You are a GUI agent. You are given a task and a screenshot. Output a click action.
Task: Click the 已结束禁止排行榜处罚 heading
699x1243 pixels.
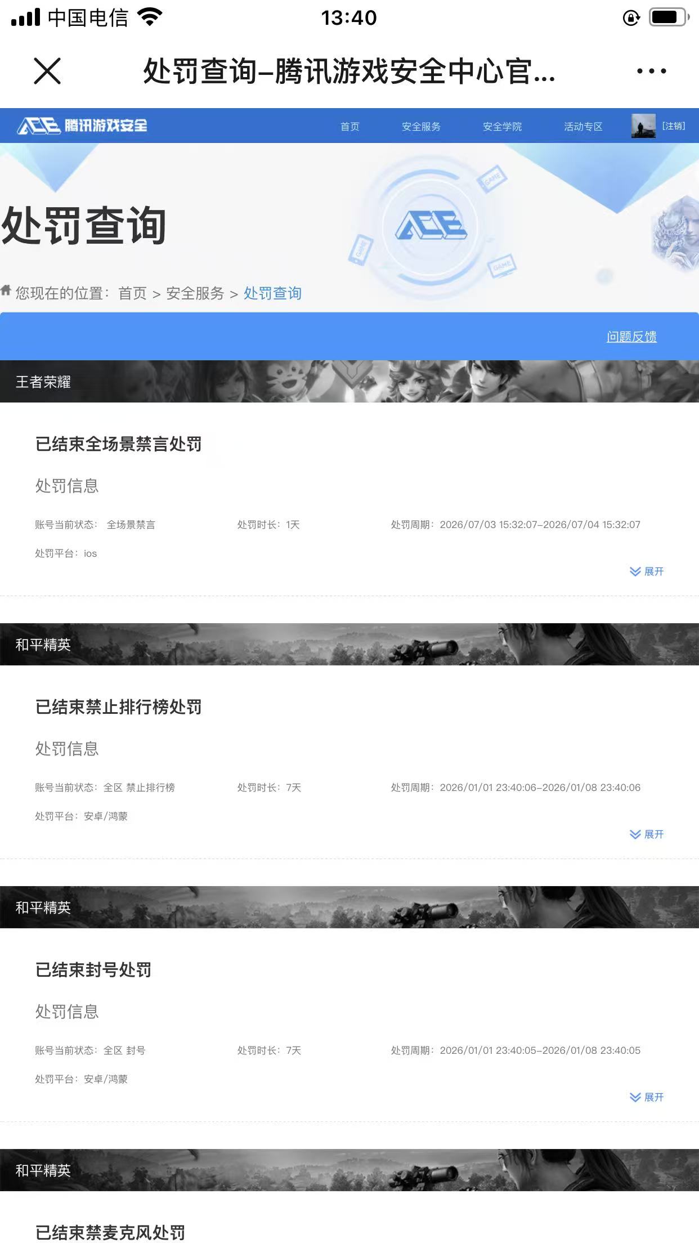(118, 707)
